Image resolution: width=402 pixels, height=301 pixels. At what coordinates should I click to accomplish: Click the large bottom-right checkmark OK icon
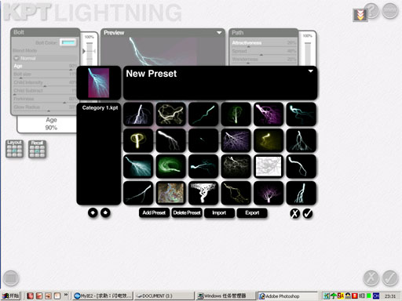390,278
